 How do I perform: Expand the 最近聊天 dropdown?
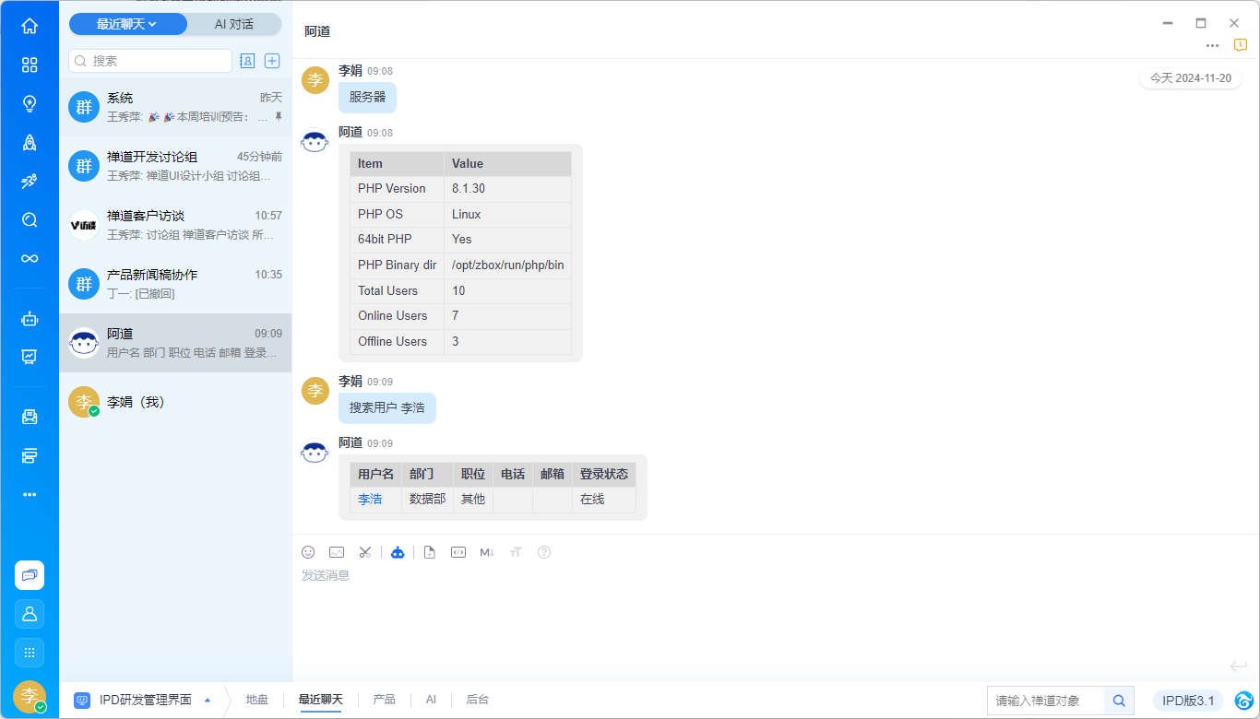tap(127, 24)
